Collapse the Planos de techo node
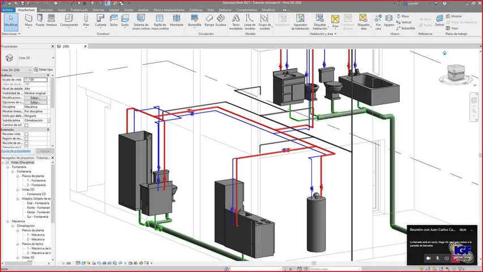This screenshot has width=483, height=272. click(18, 244)
